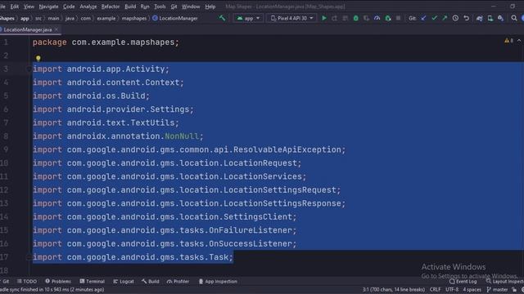Screen dimensions: 524x294
Task: Open the Pixel 4 API 30 device dropdown
Action: (291, 18)
